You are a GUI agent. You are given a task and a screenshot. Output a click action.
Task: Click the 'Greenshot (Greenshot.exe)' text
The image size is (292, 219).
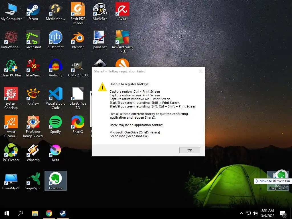click(x=129, y=136)
